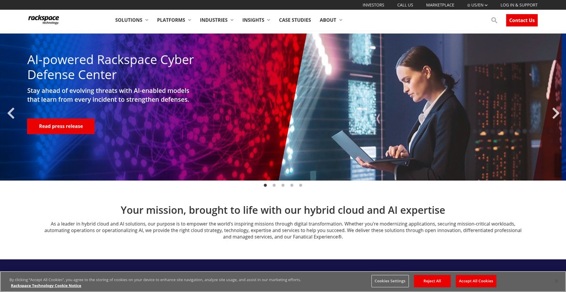Click the hero image of woman with laptop
Screen dimensions: 566x292
422,107
